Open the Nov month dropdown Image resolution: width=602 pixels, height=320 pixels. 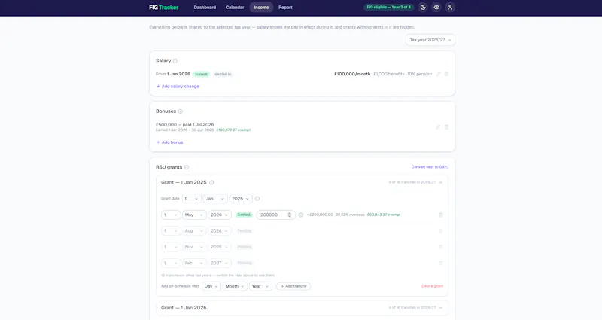194,247
